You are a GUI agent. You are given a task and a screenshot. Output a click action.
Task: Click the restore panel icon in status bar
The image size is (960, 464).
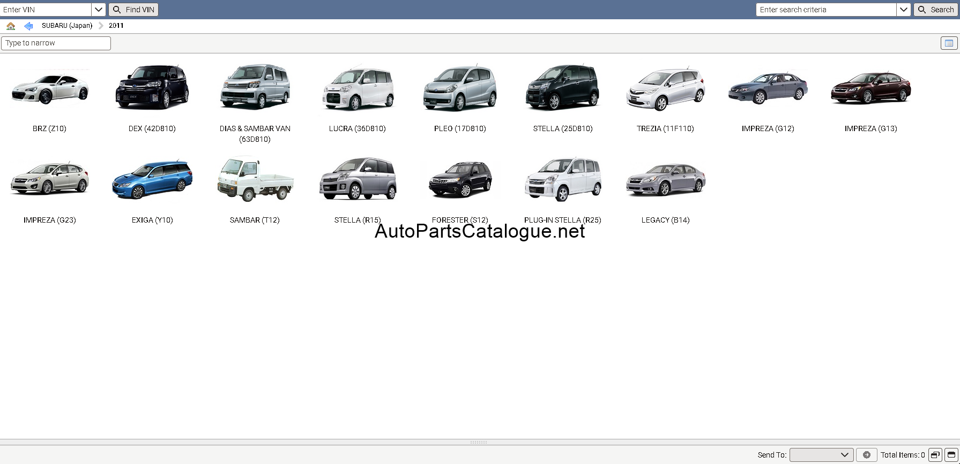935,455
